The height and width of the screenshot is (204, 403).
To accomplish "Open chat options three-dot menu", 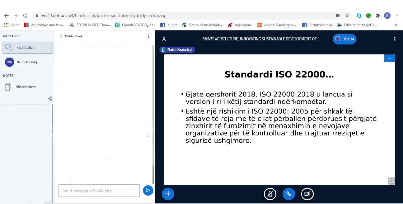I will [149, 36].
